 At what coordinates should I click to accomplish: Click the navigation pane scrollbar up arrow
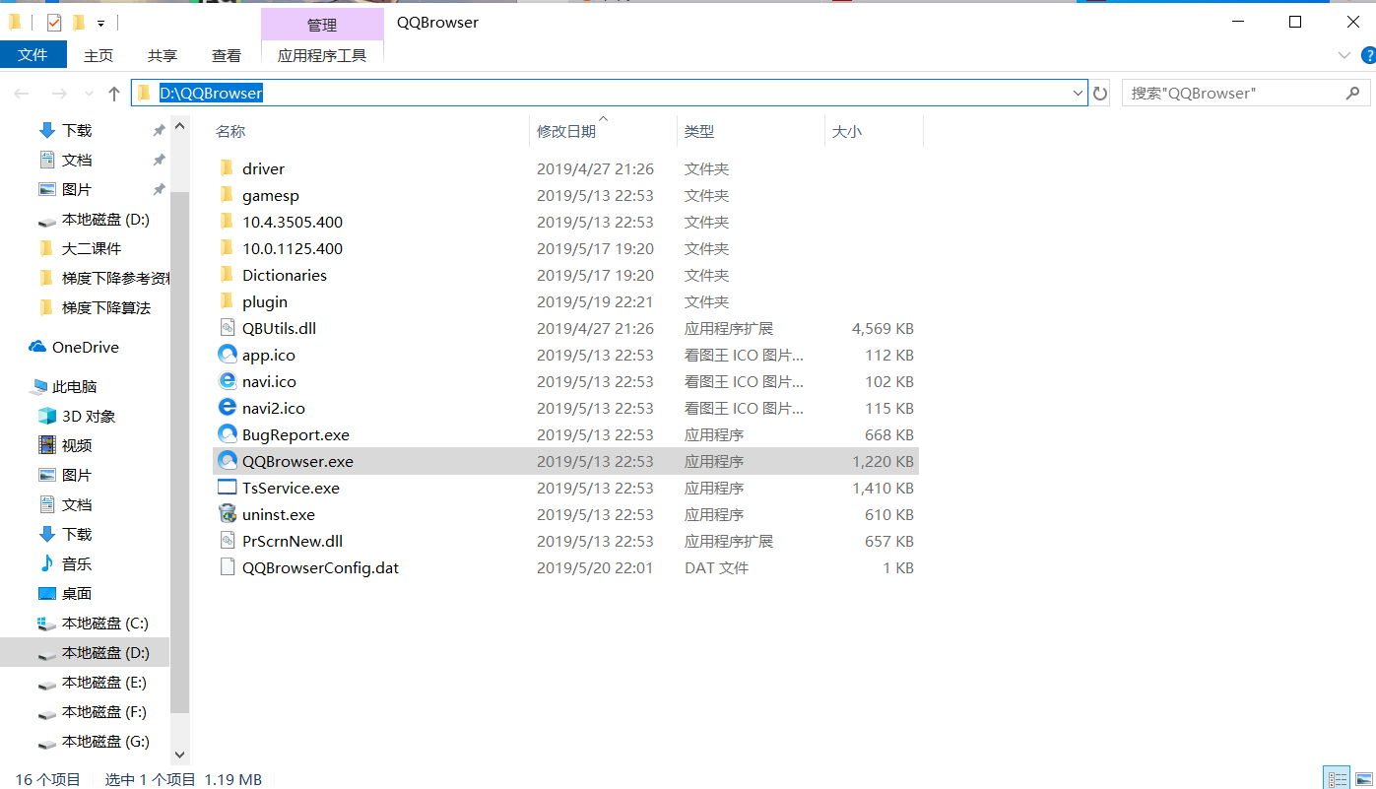point(179,126)
